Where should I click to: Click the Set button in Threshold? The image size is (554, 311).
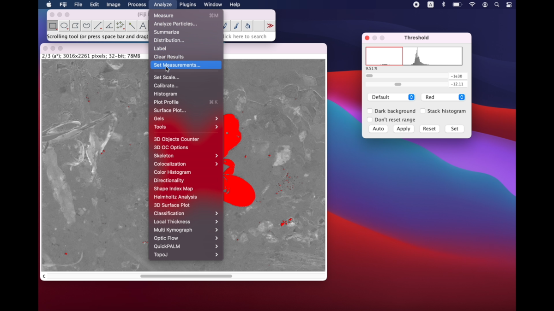pyautogui.click(x=455, y=129)
